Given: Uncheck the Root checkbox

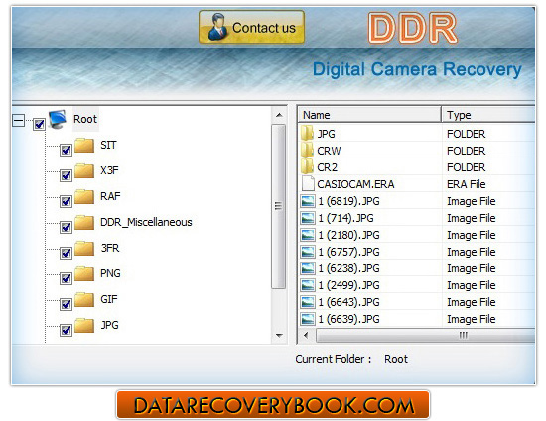Looking at the screenshot, I should pos(39,124).
